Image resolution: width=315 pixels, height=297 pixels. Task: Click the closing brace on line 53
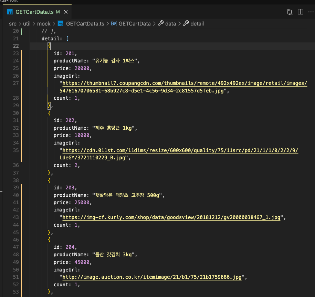[49, 292]
